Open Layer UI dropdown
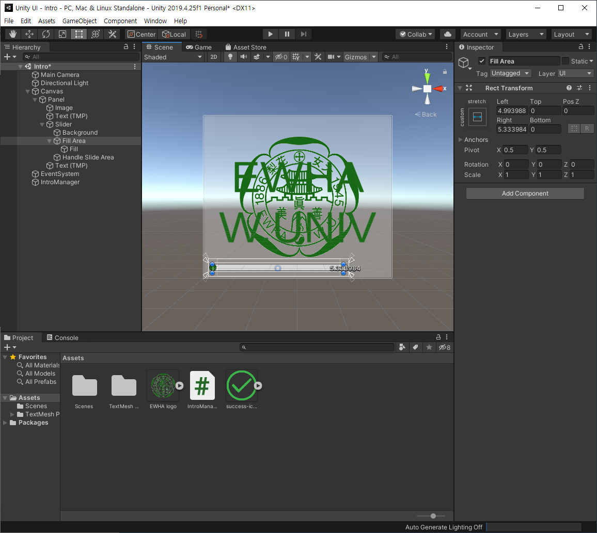597x533 pixels. (x=575, y=73)
